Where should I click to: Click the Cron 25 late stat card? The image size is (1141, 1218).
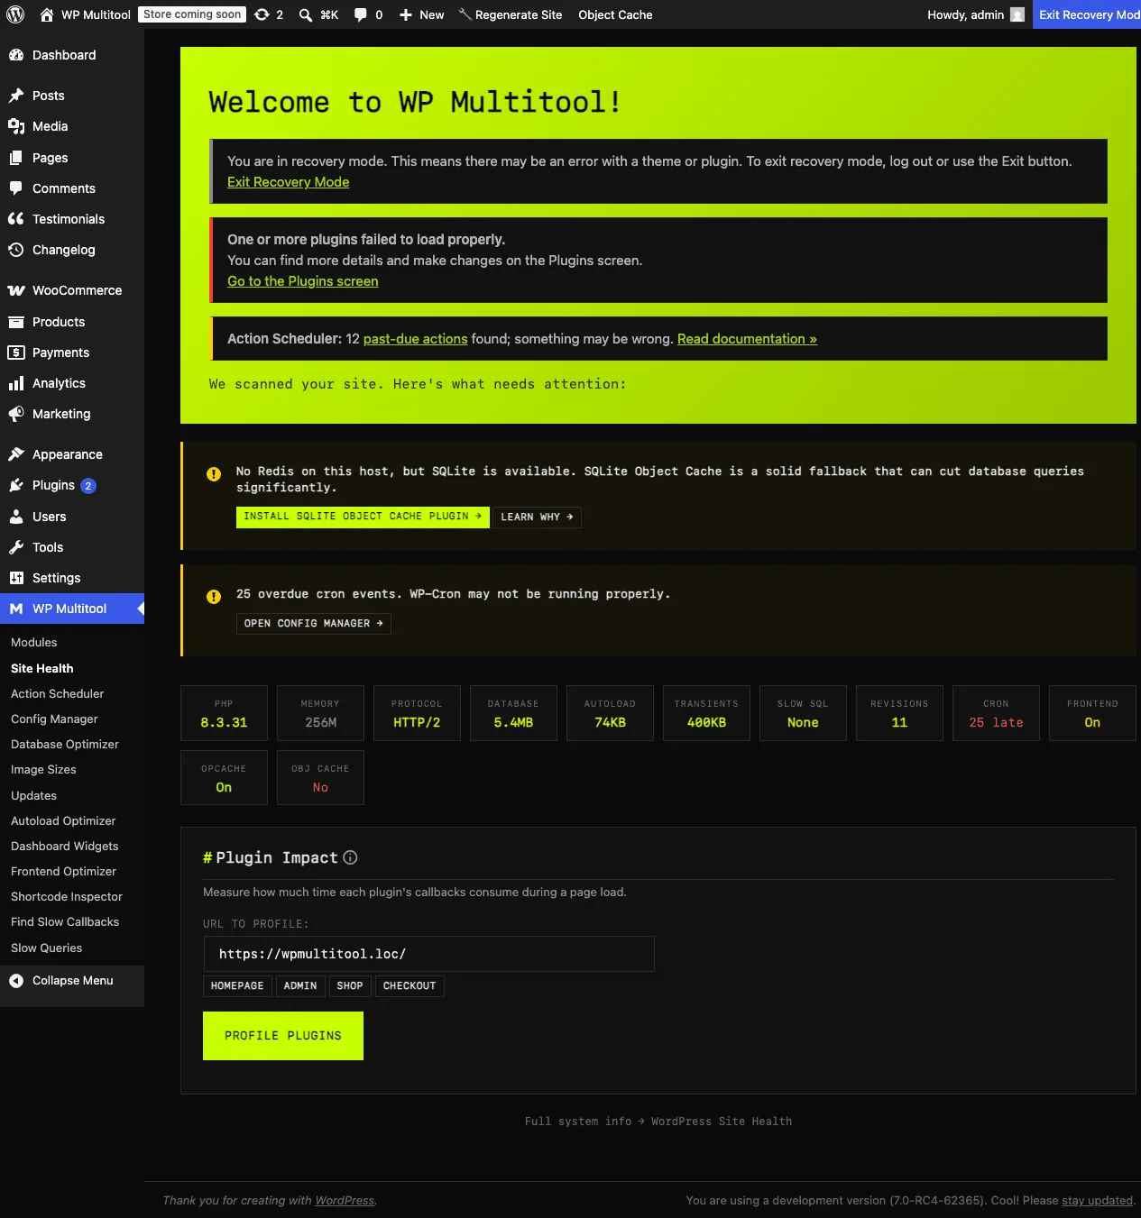pos(996,713)
